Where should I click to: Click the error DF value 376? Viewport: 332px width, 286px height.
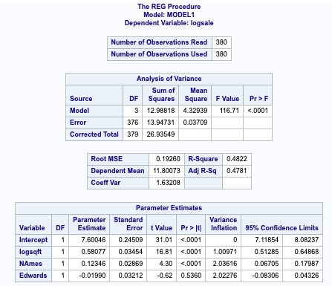click(133, 123)
